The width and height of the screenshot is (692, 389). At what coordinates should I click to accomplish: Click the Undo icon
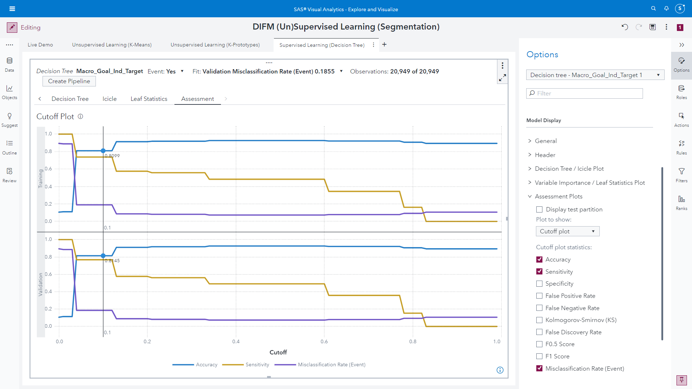click(x=625, y=27)
